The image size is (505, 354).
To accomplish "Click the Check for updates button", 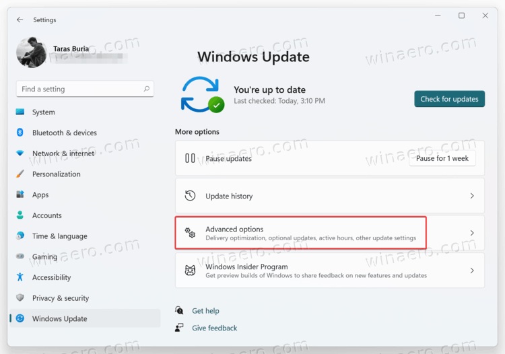I will click(449, 99).
